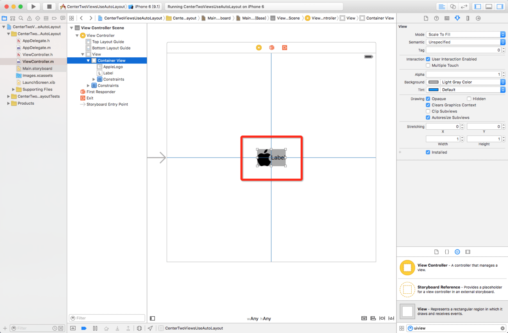Screen dimensions: 508x333
Task: Select the CenterTwoViewsUseAutoLayout scheme in toolbar
Action: click(x=93, y=7)
